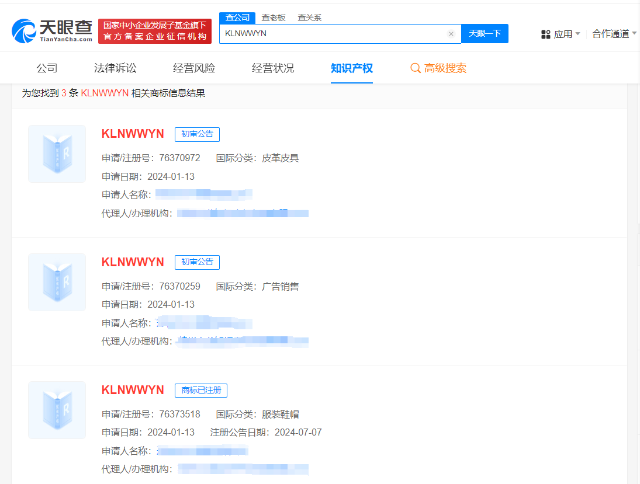The width and height of the screenshot is (640, 484).
Task: Click the clear (X) icon in search box
Action: coord(451,34)
